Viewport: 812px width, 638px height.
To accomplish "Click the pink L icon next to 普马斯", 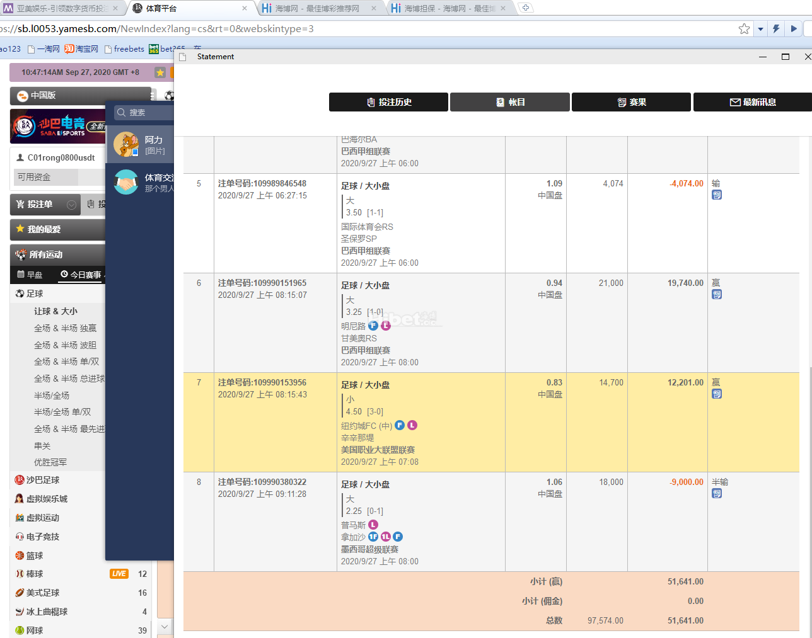I will (x=373, y=525).
